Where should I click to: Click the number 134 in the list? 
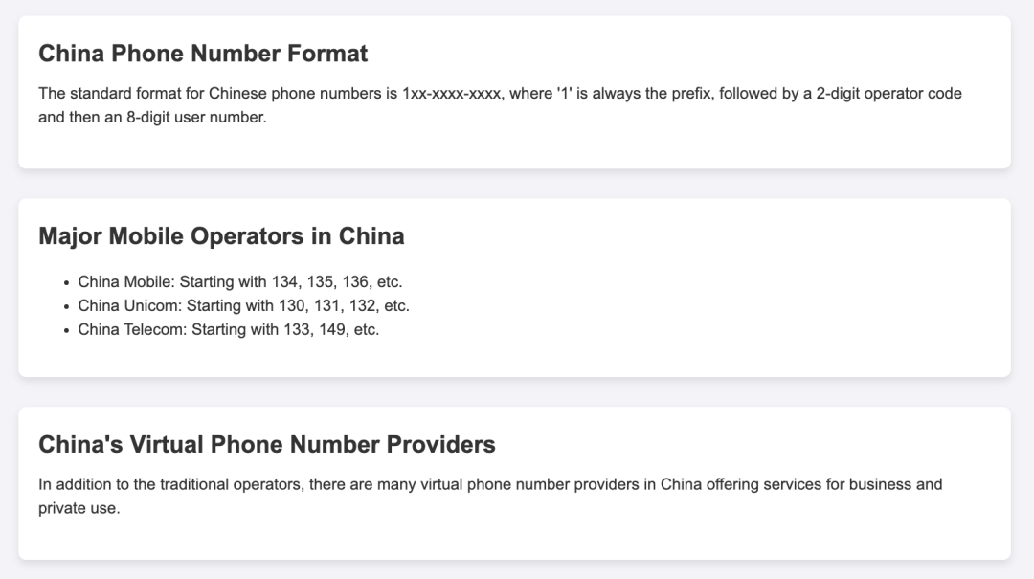(x=284, y=281)
